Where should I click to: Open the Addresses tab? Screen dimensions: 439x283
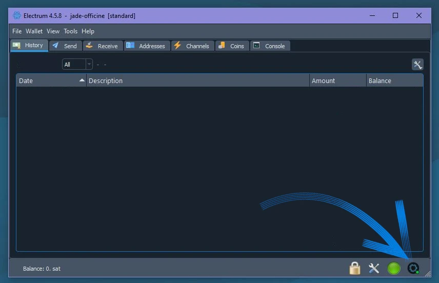[147, 46]
